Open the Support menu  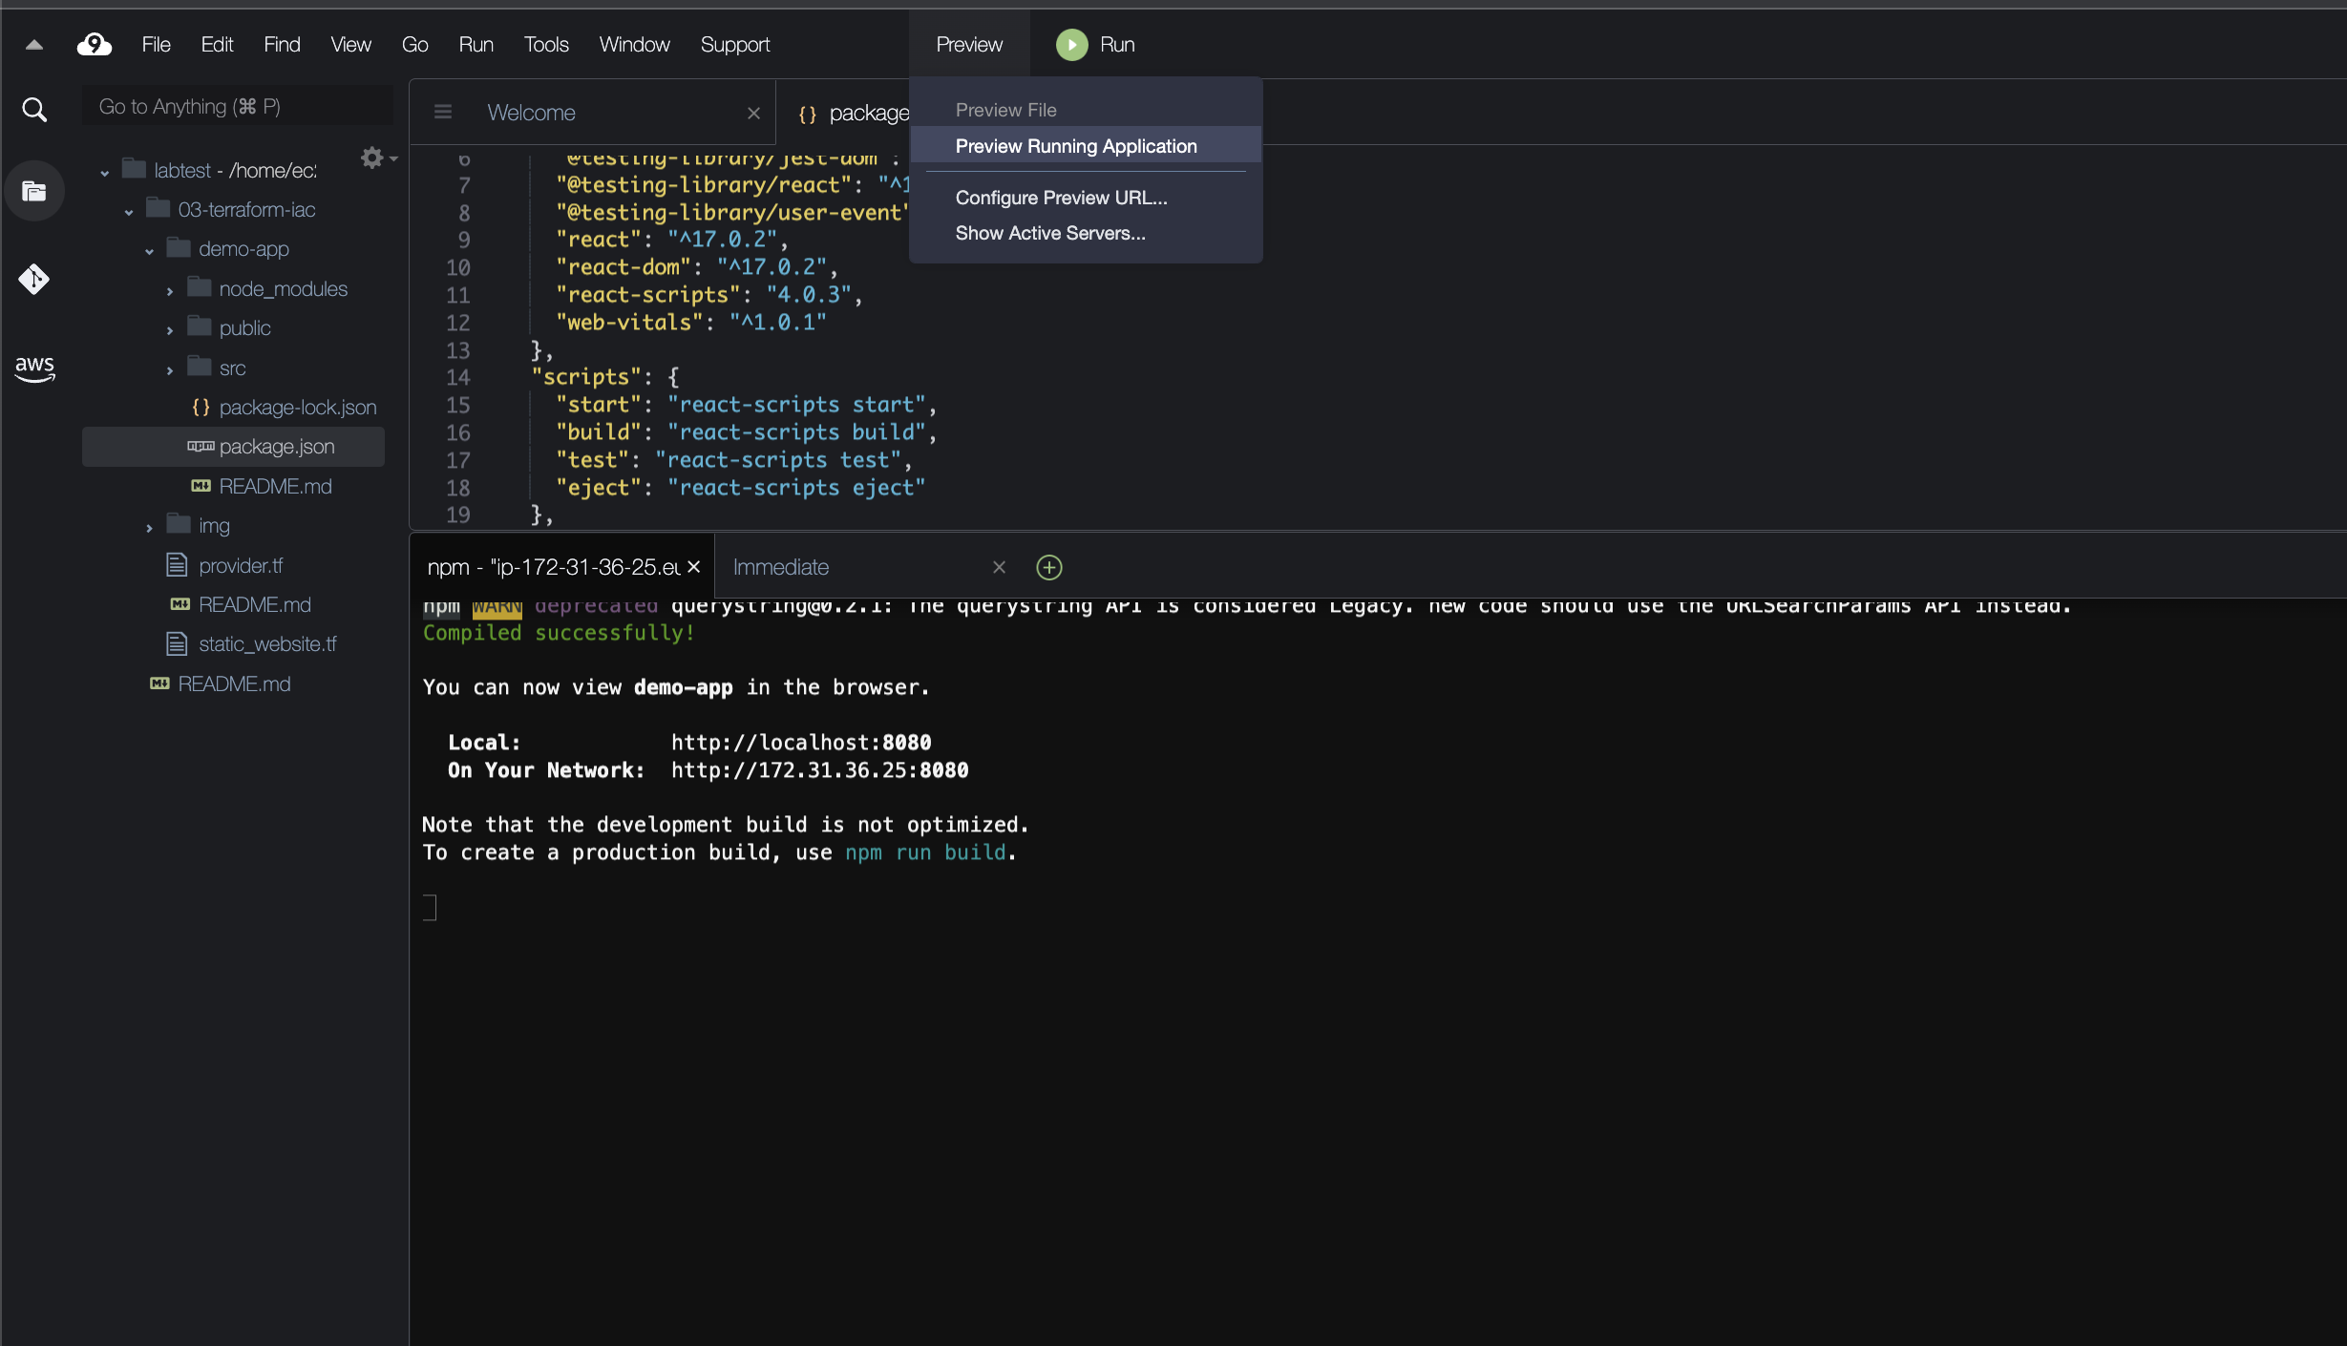point(734,45)
